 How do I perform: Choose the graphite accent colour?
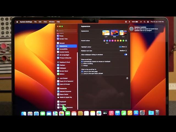pos(126,41)
